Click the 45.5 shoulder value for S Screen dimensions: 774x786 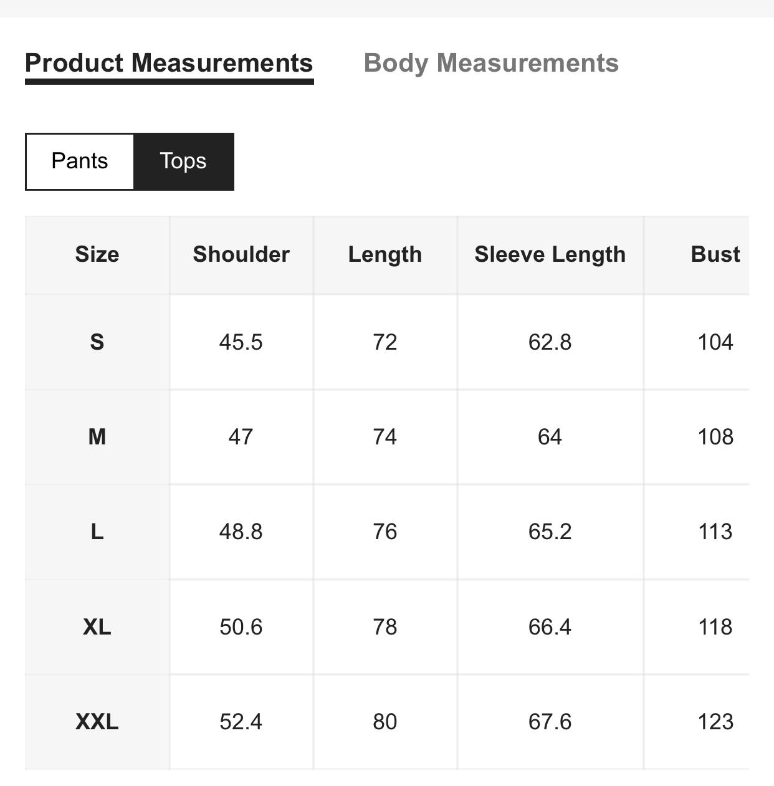(241, 342)
